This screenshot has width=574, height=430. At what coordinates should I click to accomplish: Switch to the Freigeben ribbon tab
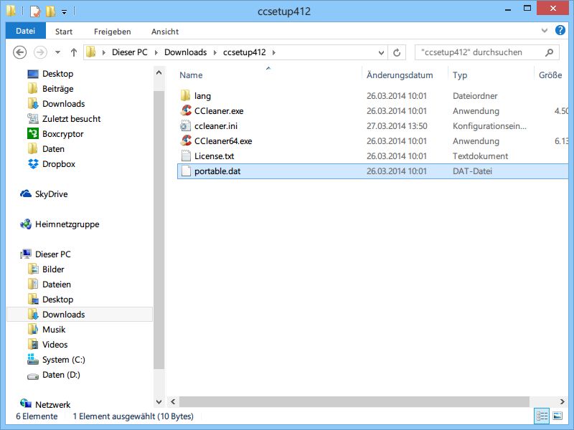coord(113,32)
